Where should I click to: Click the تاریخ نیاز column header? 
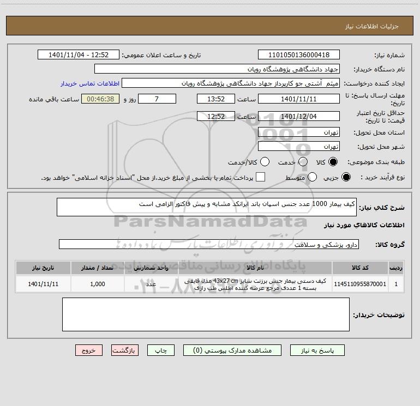coord(43,268)
